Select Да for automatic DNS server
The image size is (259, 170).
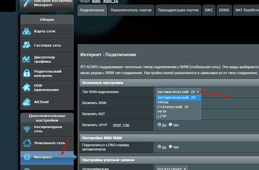tap(159, 147)
